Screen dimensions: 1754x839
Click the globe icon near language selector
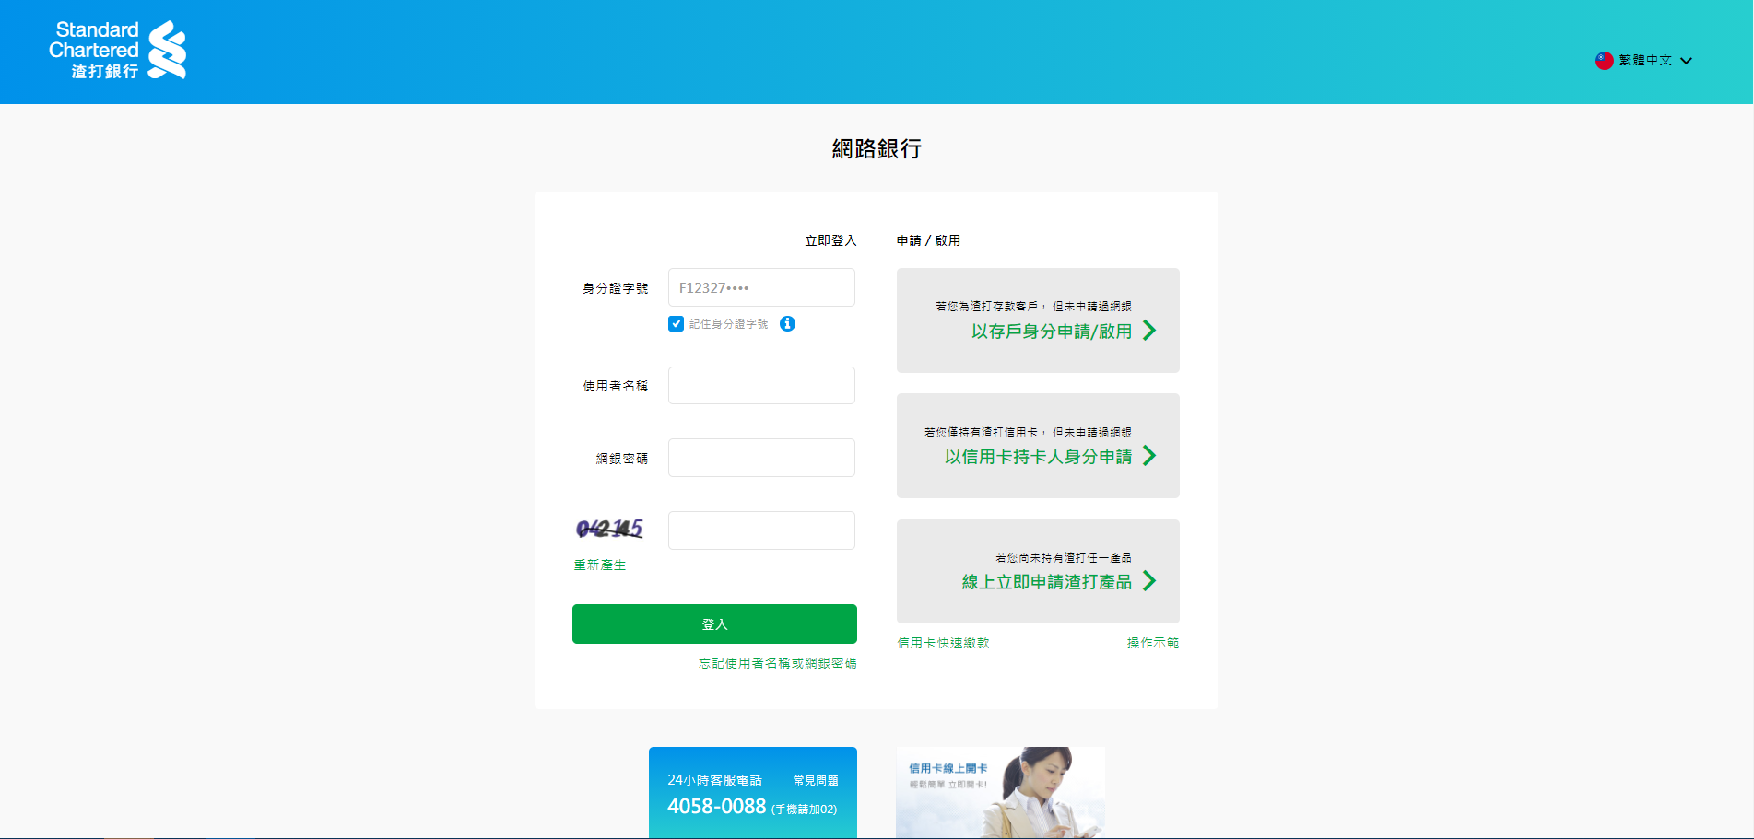tap(1602, 61)
